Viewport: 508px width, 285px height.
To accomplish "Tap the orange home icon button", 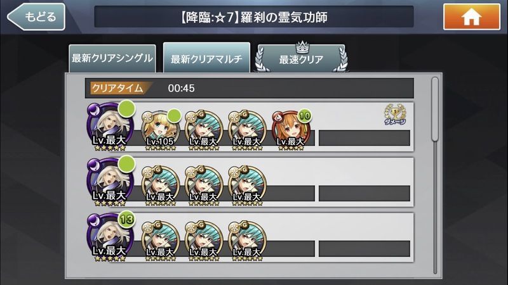I will (x=471, y=17).
